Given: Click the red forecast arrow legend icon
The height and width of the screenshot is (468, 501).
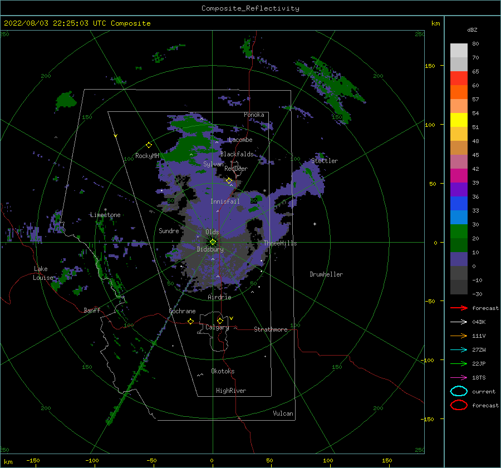Looking at the screenshot, I should click(459, 308).
